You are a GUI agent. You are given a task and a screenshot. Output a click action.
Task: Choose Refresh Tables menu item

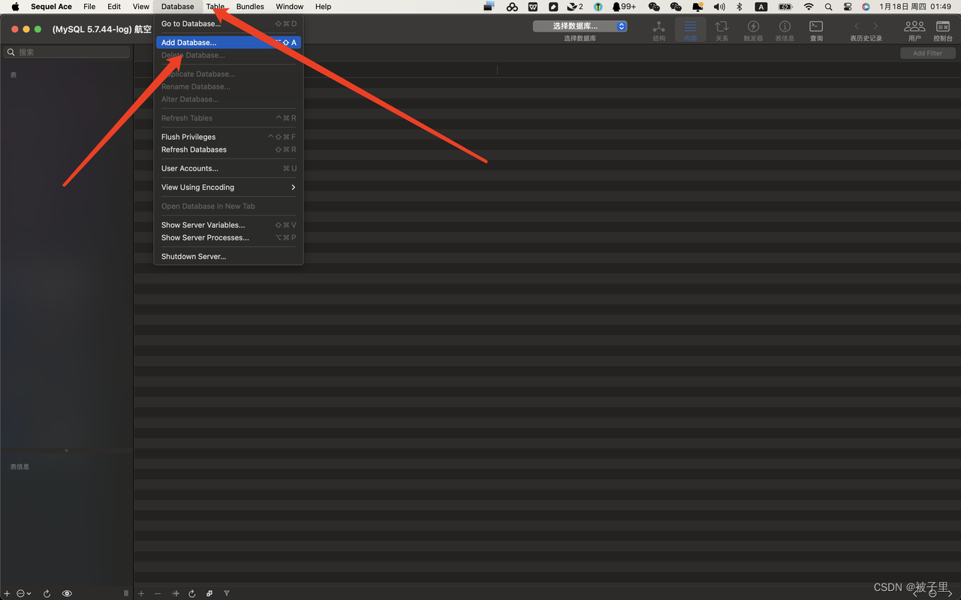click(228, 118)
